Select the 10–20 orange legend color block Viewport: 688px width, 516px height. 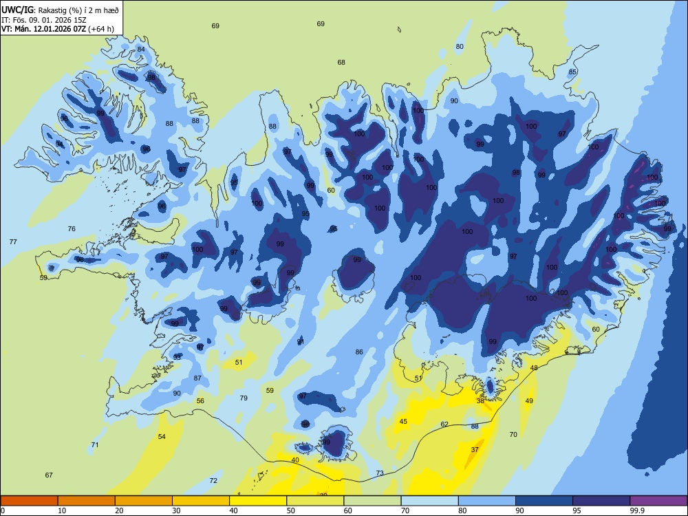tap(87, 501)
